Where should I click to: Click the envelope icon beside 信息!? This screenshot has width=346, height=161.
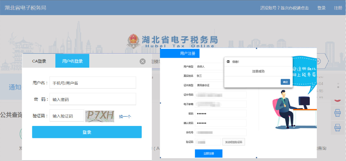point(228,61)
